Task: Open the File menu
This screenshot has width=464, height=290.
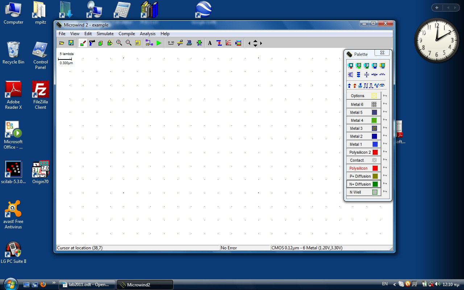Action: (62, 34)
